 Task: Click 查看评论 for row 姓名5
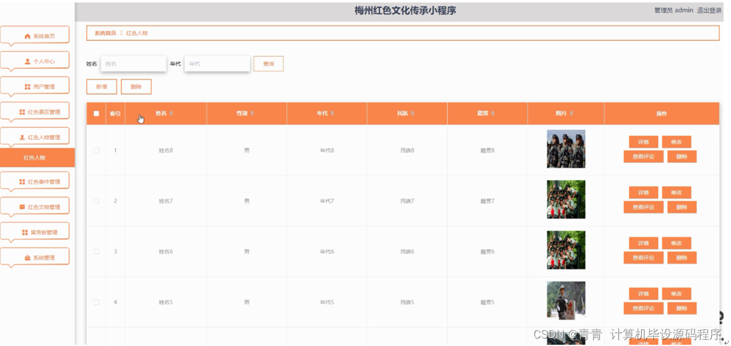[644, 308]
